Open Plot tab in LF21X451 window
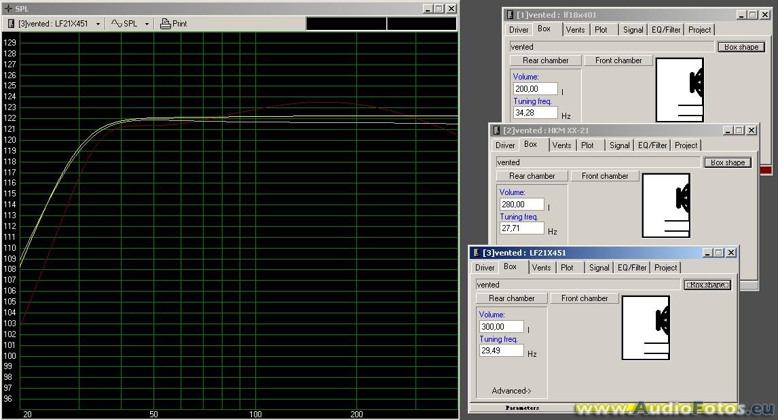The height and width of the screenshot is (420, 778). (567, 268)
